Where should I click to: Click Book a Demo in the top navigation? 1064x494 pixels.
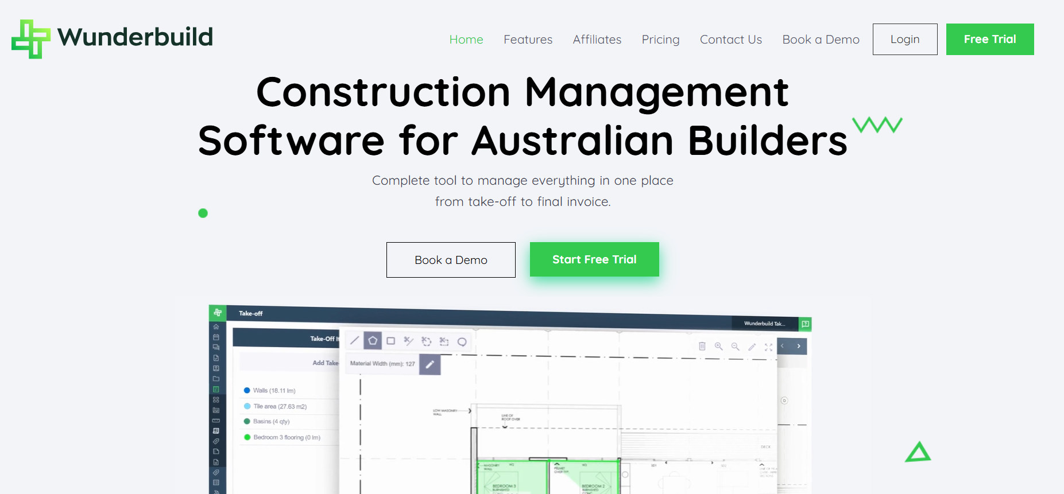coord(821,40)
